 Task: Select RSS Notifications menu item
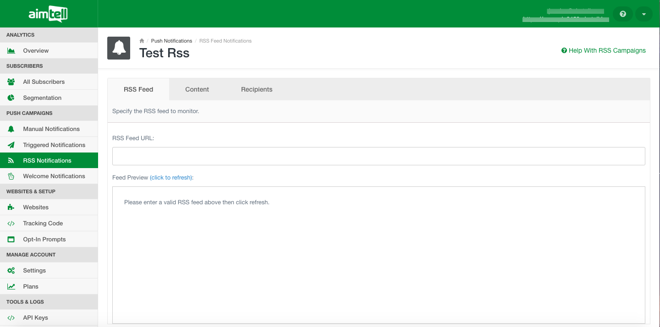(x=47, y=161)
